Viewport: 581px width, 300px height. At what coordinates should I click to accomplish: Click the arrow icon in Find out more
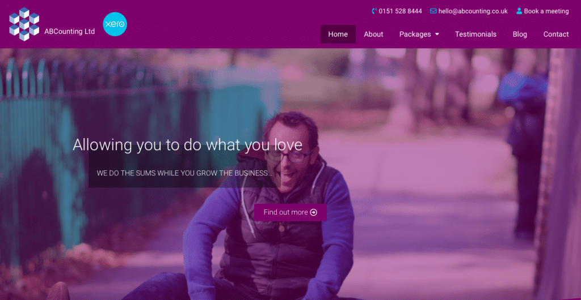[313, 212]
